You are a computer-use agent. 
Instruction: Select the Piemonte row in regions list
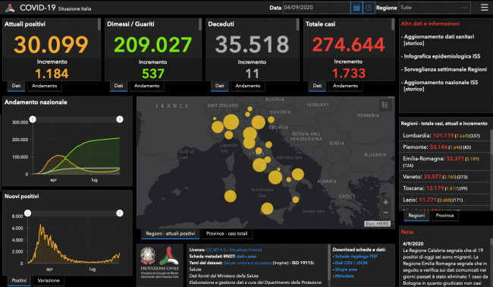[444, 147]
